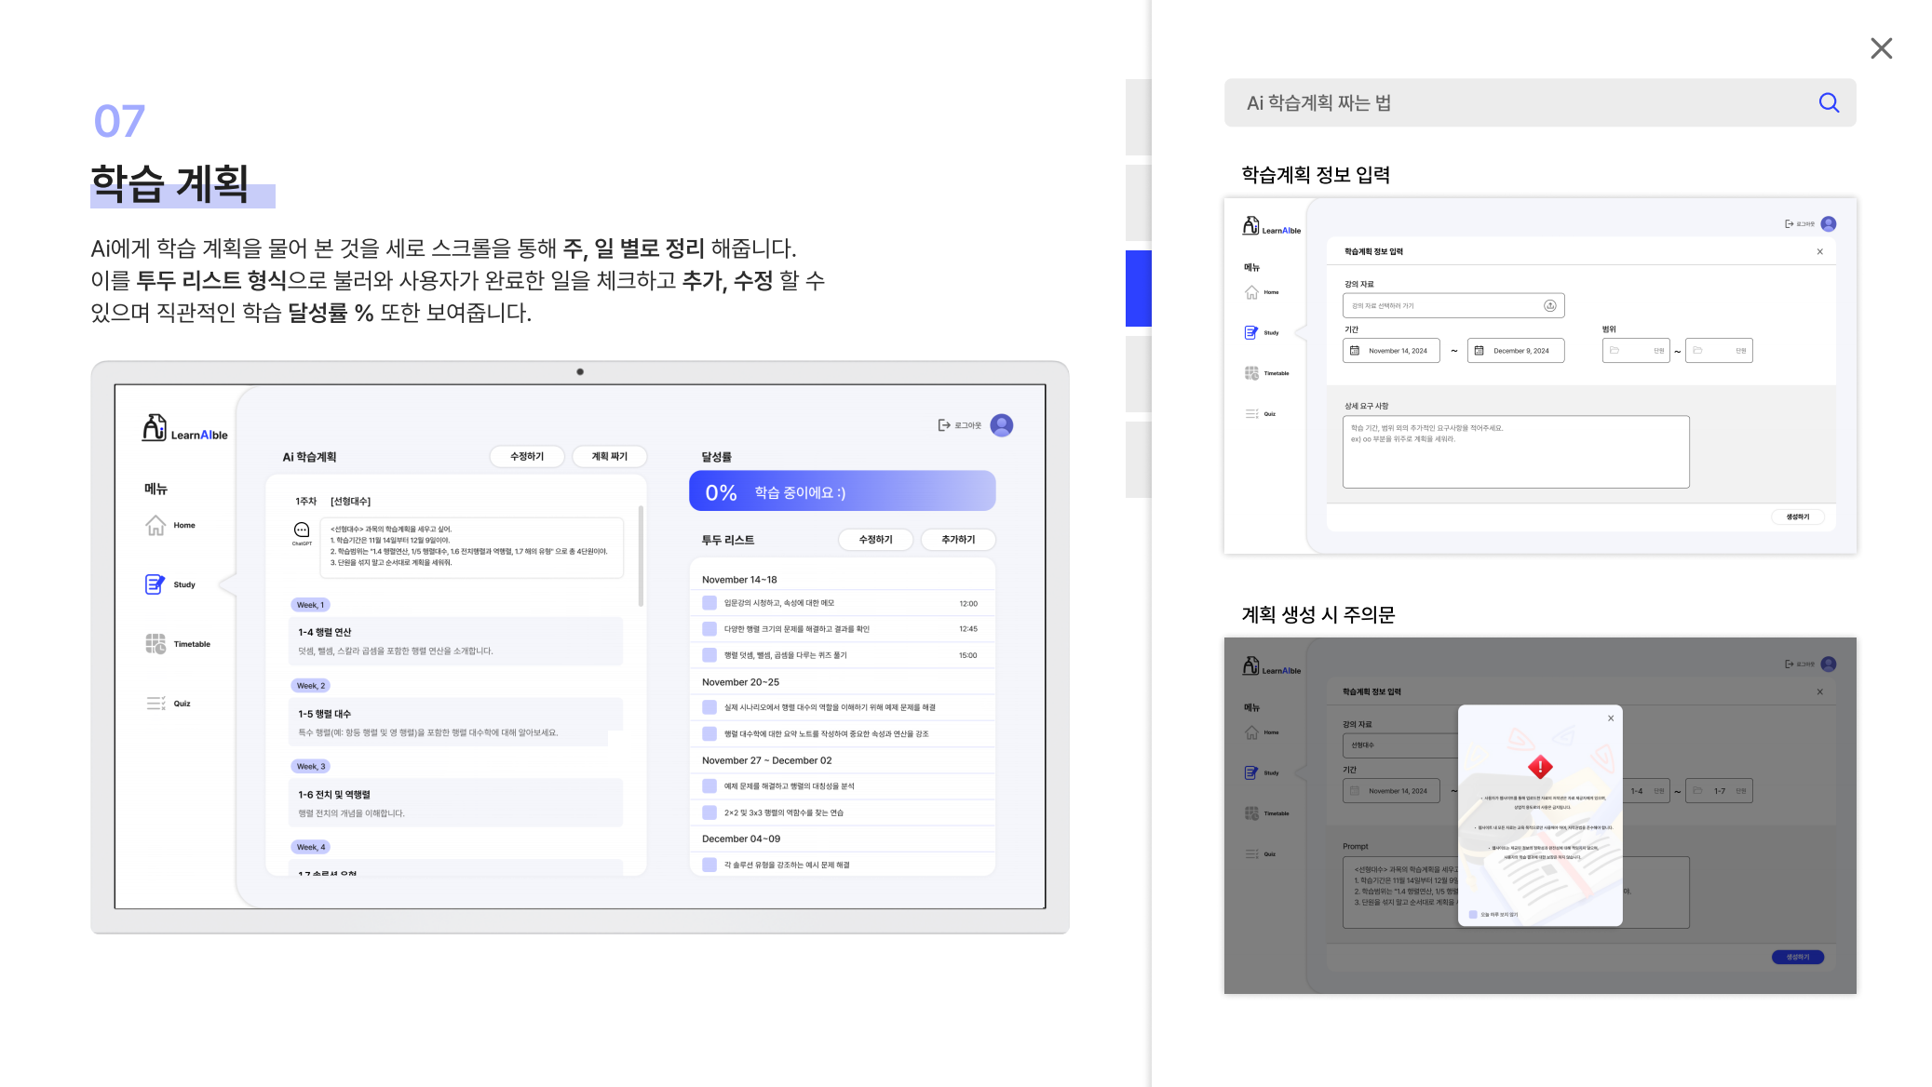Open the December 9, 2024 end date picker
The image size is (1932, 1087).
(x=1515, y=351)
